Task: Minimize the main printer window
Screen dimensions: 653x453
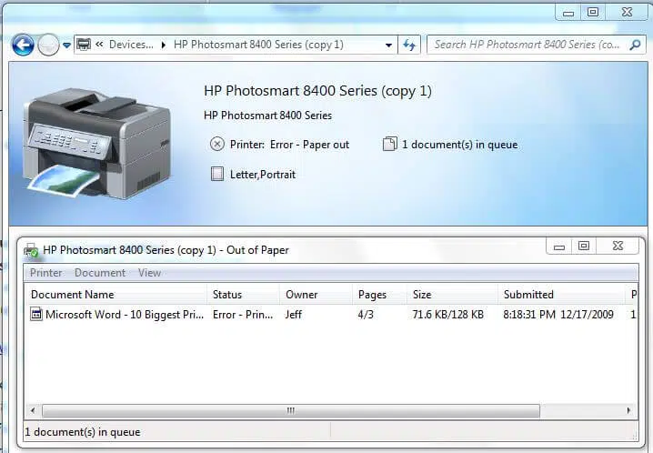Action: pos(568,13)
